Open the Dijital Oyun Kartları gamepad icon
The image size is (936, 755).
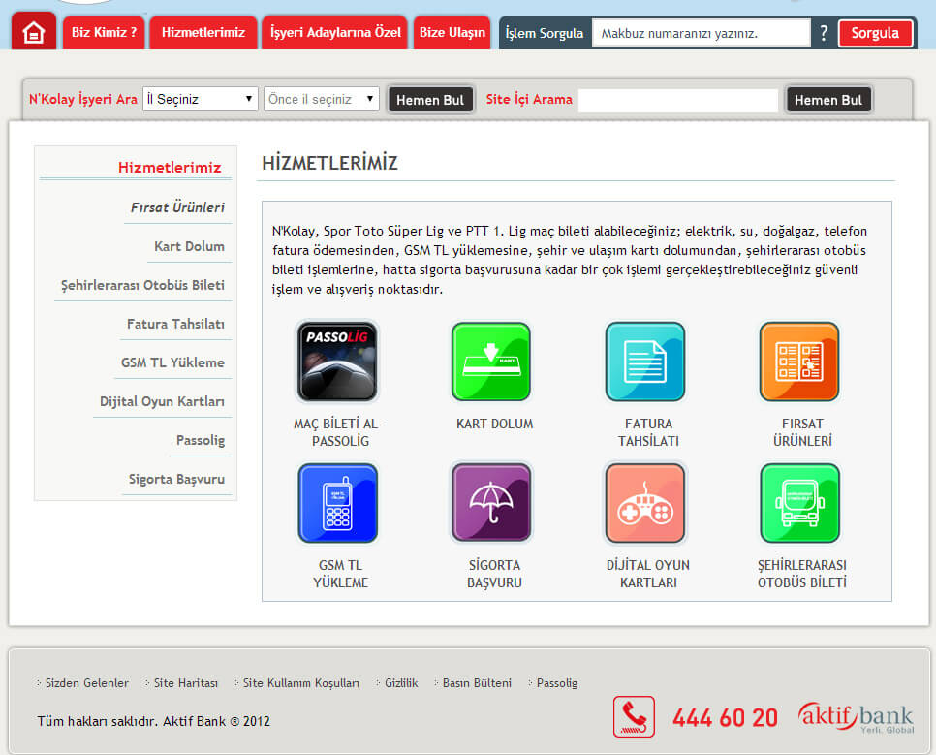(x=645, y=503)
